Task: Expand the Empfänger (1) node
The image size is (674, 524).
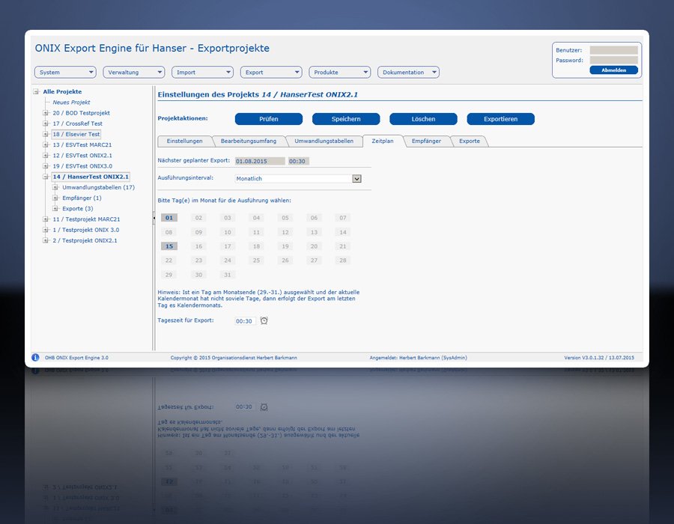Action: pos(55,198)
